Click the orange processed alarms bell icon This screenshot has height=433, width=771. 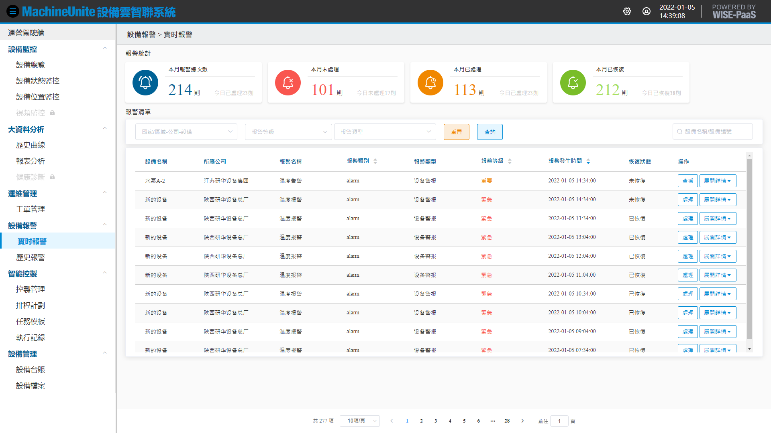430,83
